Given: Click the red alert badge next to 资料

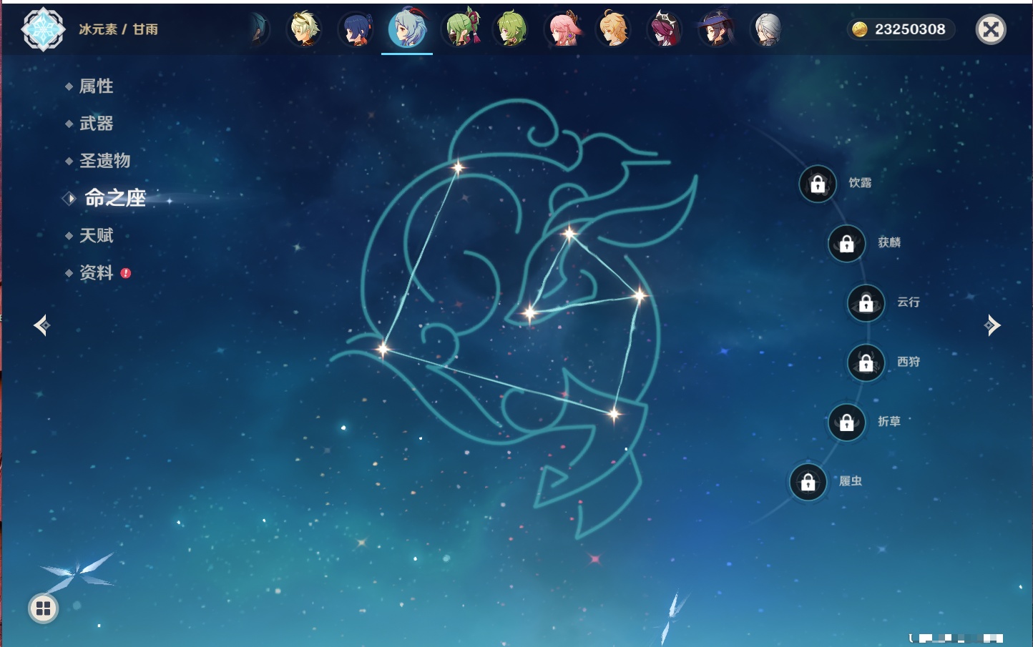Looking at the screenshot, I should 126,273.
